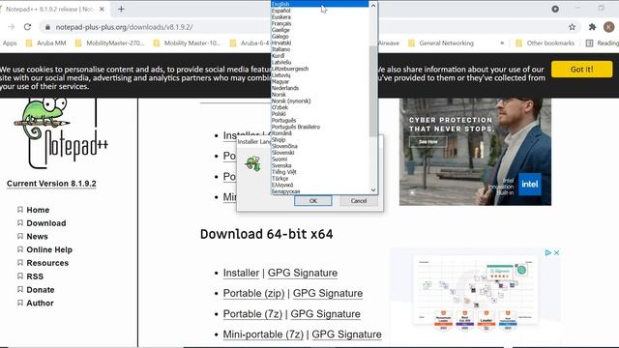Image resolution: width=619 pixels, height=348 pixels.
Task: Click the language list scroll up arrow
Action: coord(373,5)
